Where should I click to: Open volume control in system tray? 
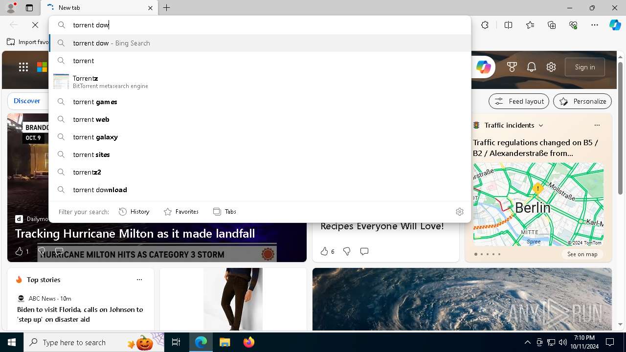[x=563, y=342]
